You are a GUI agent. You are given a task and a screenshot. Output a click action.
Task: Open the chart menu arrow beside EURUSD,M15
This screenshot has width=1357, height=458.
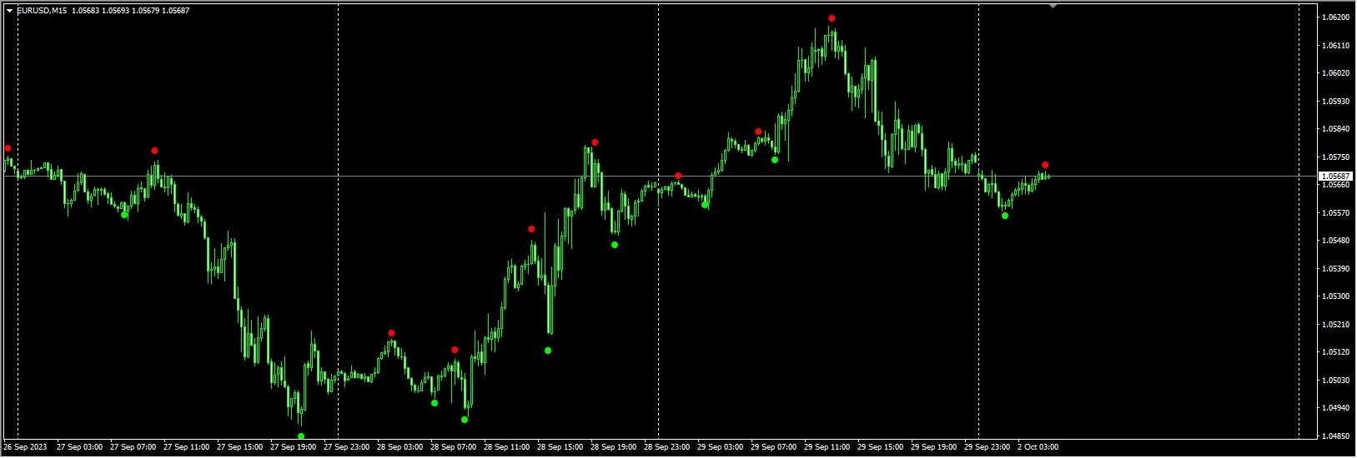point(9,11)
